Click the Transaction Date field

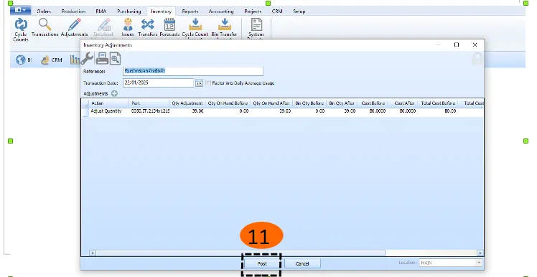[158, 83]
